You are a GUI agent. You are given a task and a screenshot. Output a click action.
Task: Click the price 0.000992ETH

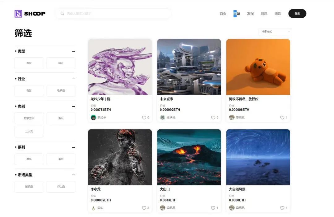[x=170, y=110]
